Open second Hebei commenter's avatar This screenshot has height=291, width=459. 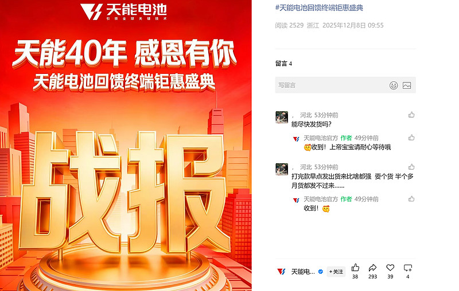pyautogui.click(x=282, y=169)
